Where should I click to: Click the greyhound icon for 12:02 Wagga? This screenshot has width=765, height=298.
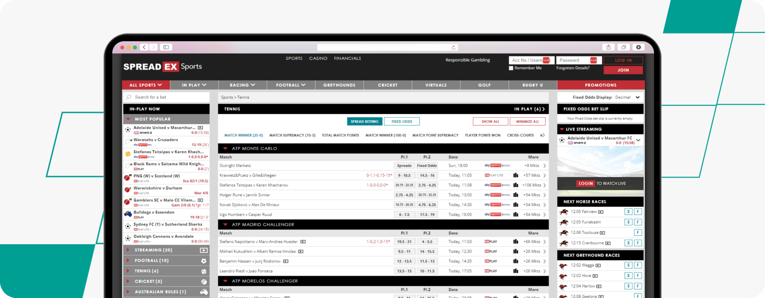[564, 265]
